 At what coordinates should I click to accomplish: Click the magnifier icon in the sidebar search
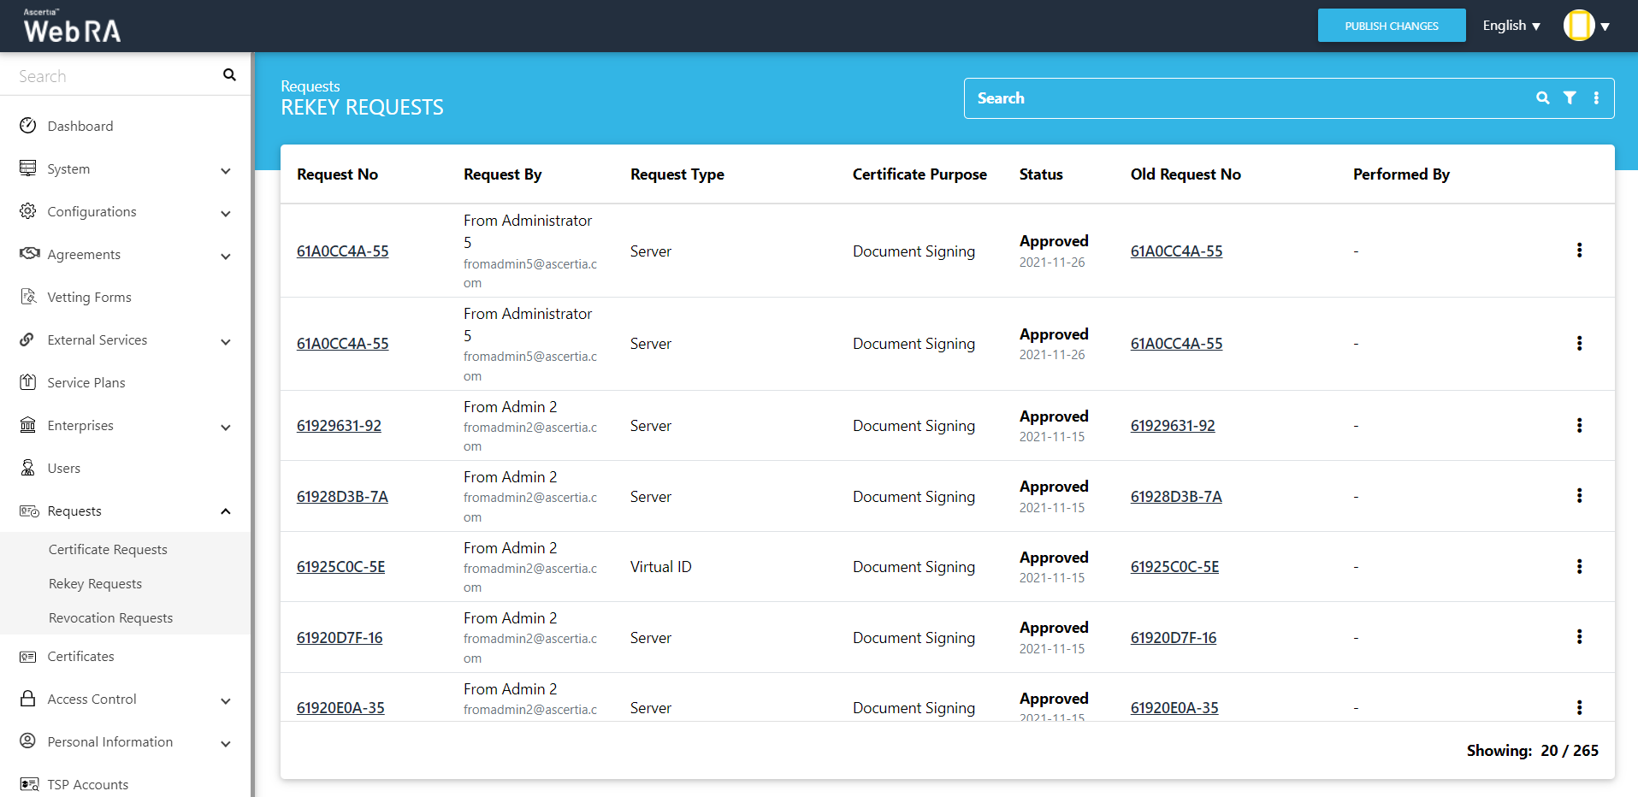point(229,75)
